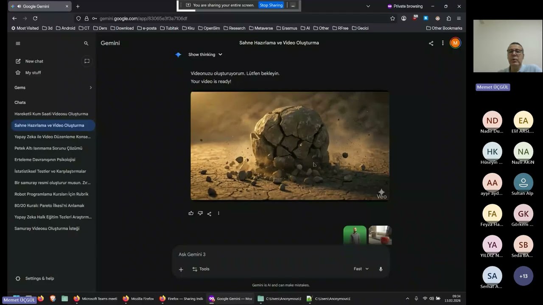Open Other Bookmarks folder
This screenshot has width=543, height=305.
444,28
